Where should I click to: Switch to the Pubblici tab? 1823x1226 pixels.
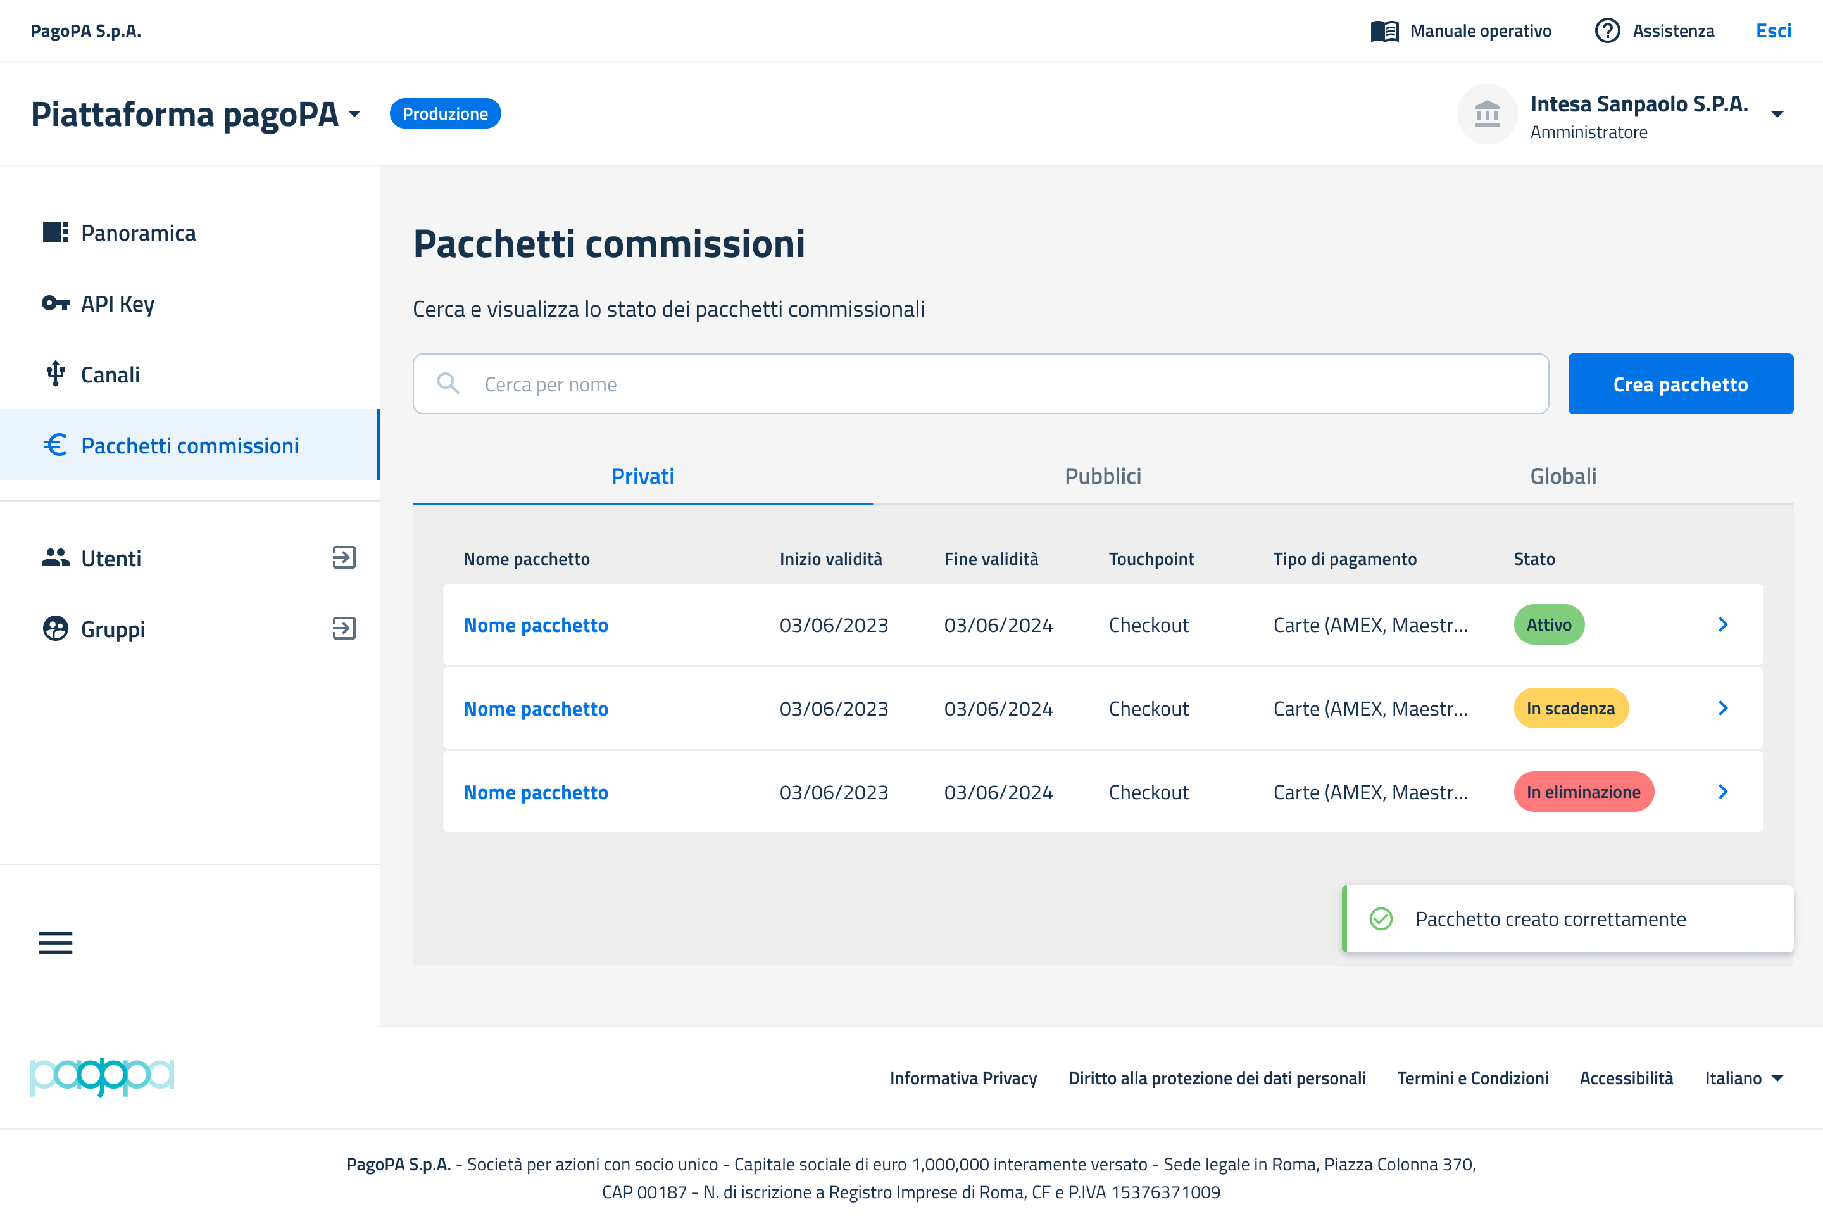1103,476
